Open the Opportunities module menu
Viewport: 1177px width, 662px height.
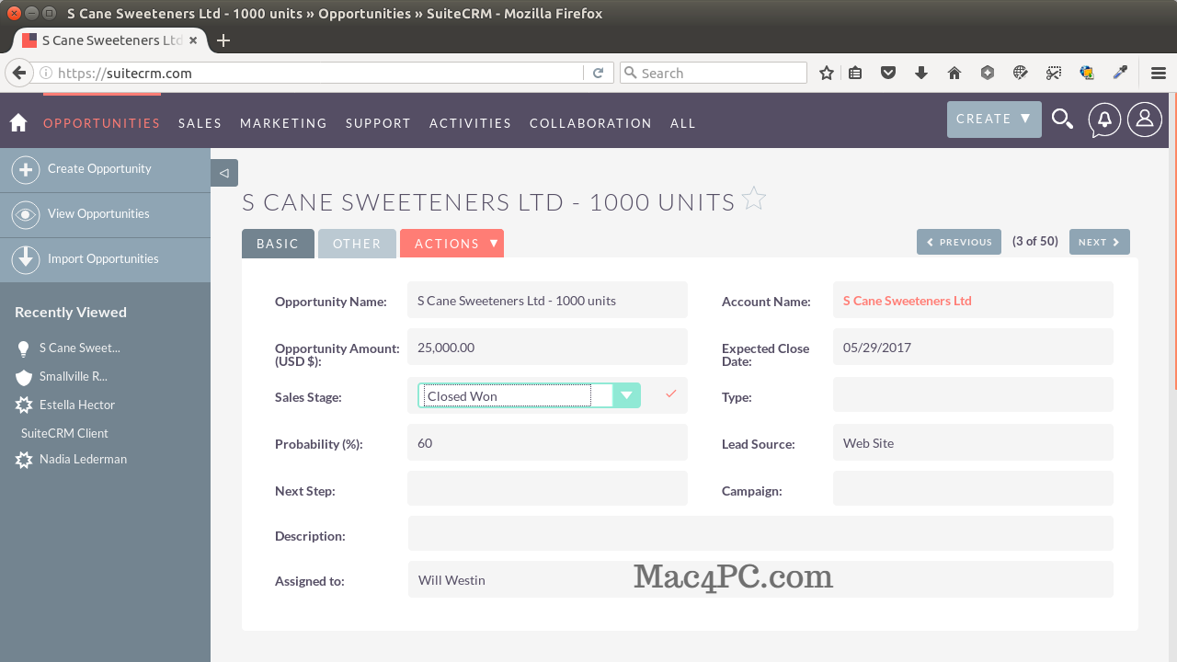(x=101, y=123)
